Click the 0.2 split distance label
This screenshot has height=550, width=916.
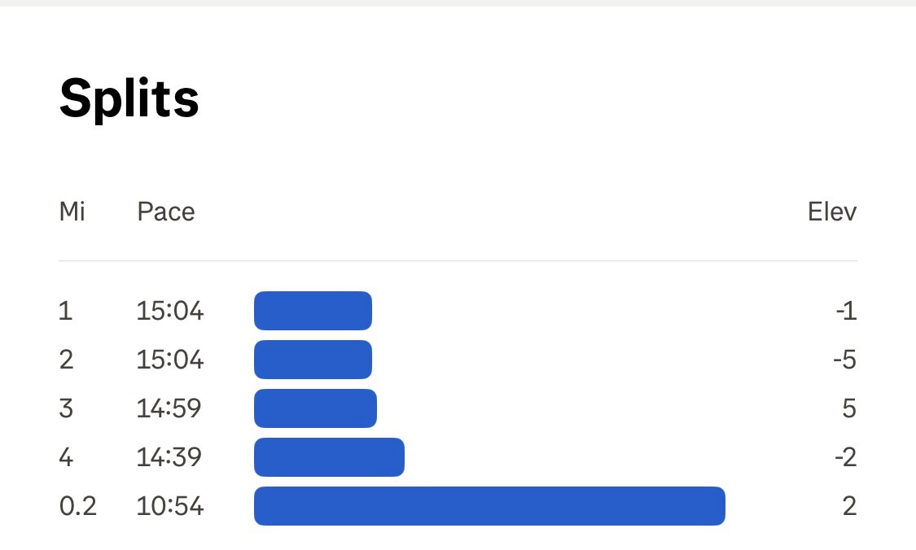point(78,506)
